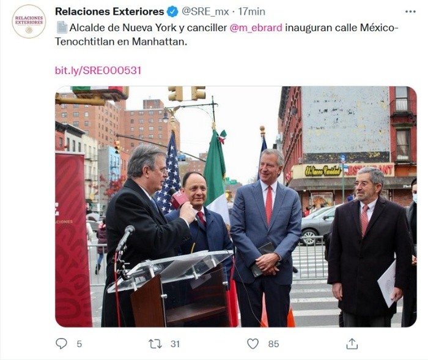The width and height of the screenshot is (428, 360).
Task: Click the tweet text about Nueva York
Action: pos(227,34)
